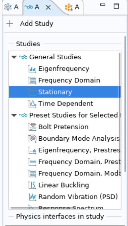Screen dimensions: 128x226
Task: Click the Eigenfrequency study icon
Action: [x=32, y=68]
